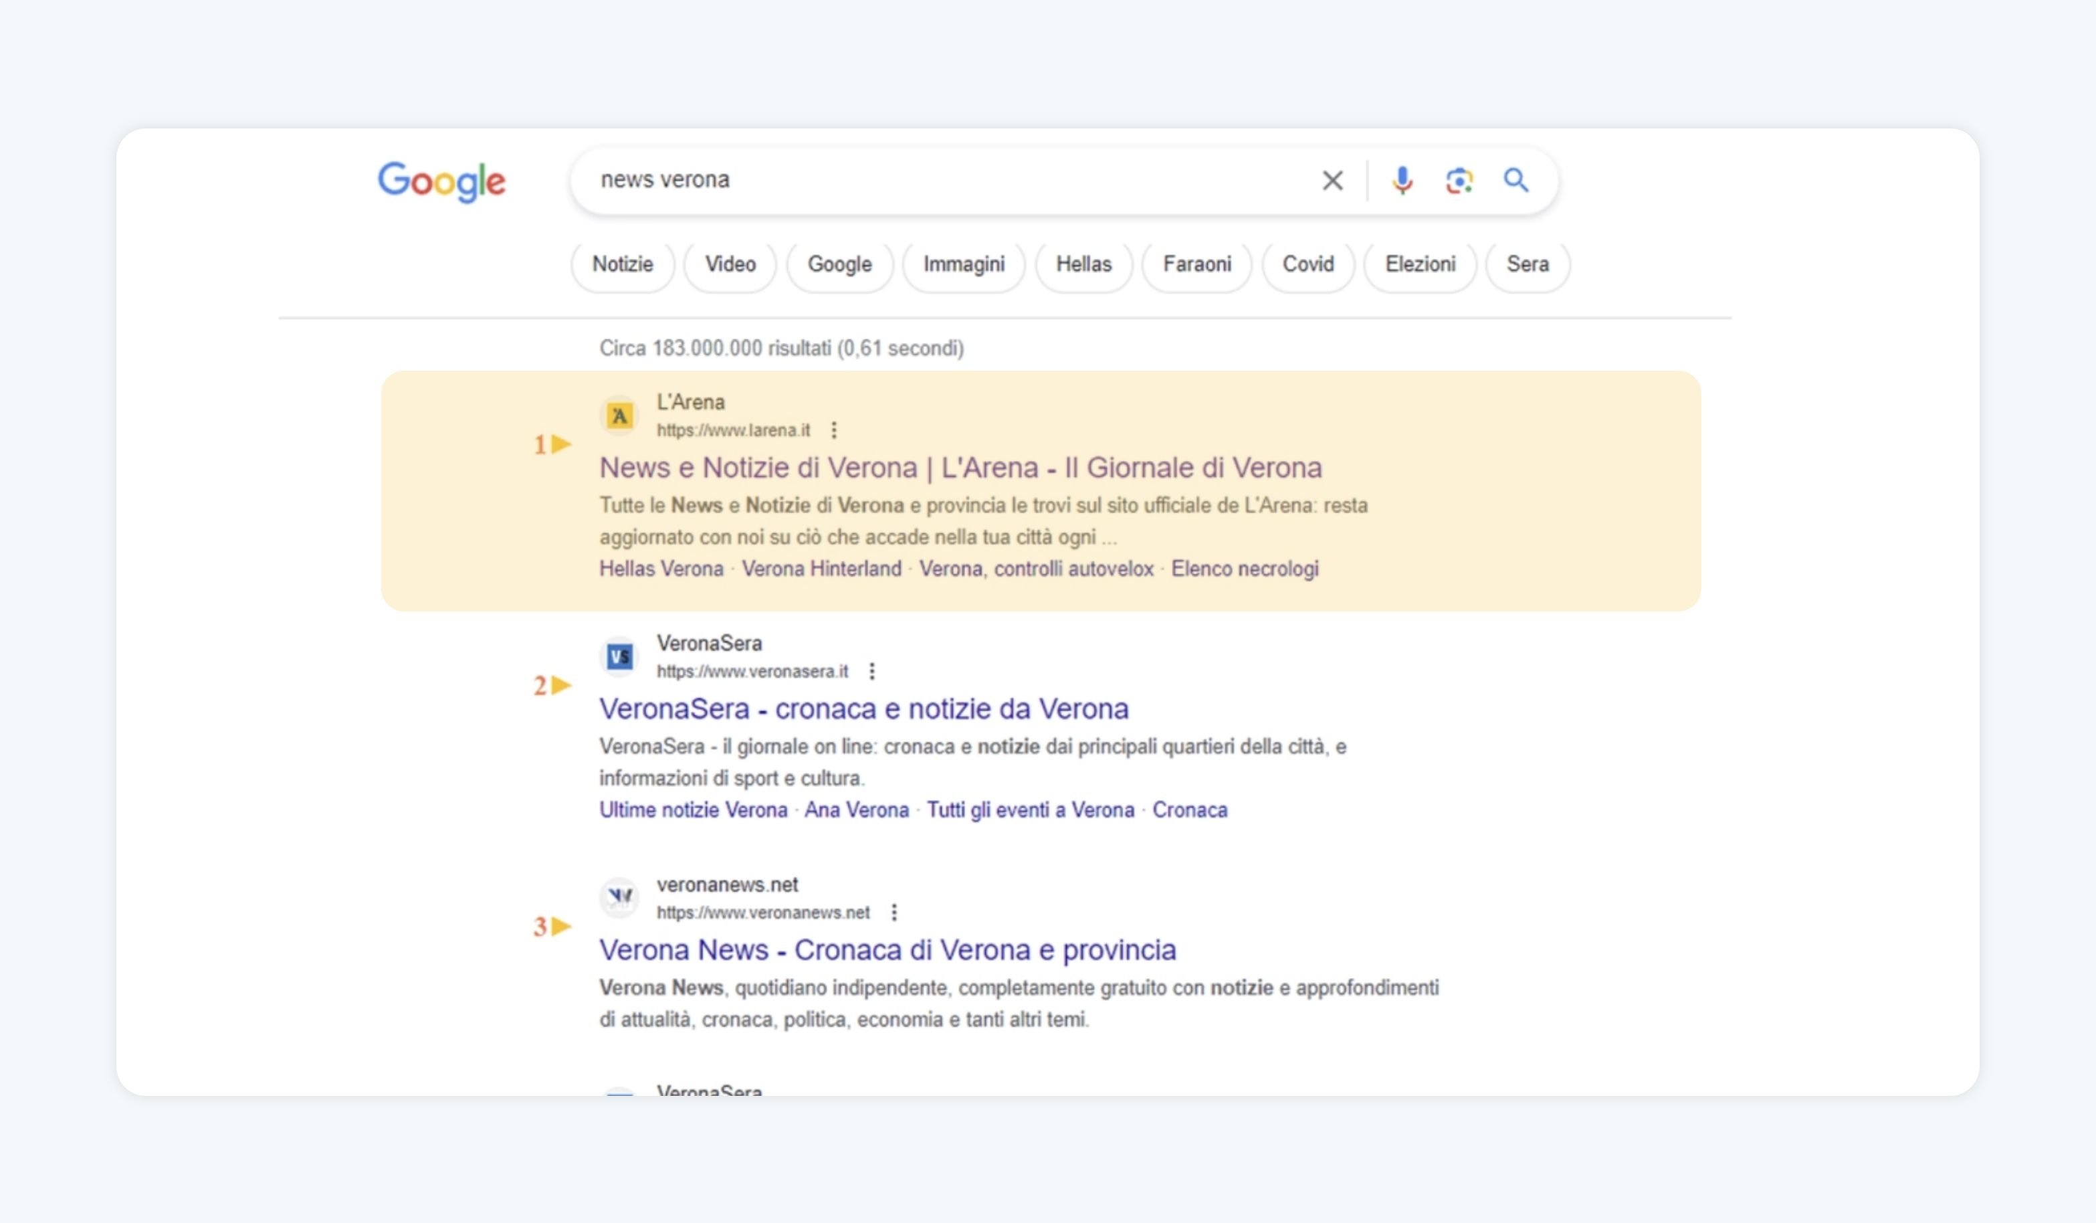Viewport: 2096px width, 1223px height.
Task: Click the L'Arena favicon
Action: 620,415
